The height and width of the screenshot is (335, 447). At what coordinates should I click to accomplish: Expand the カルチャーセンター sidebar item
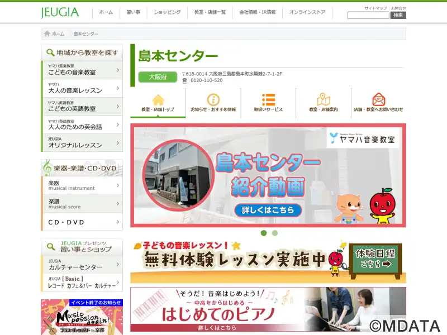tap(118, 265)
